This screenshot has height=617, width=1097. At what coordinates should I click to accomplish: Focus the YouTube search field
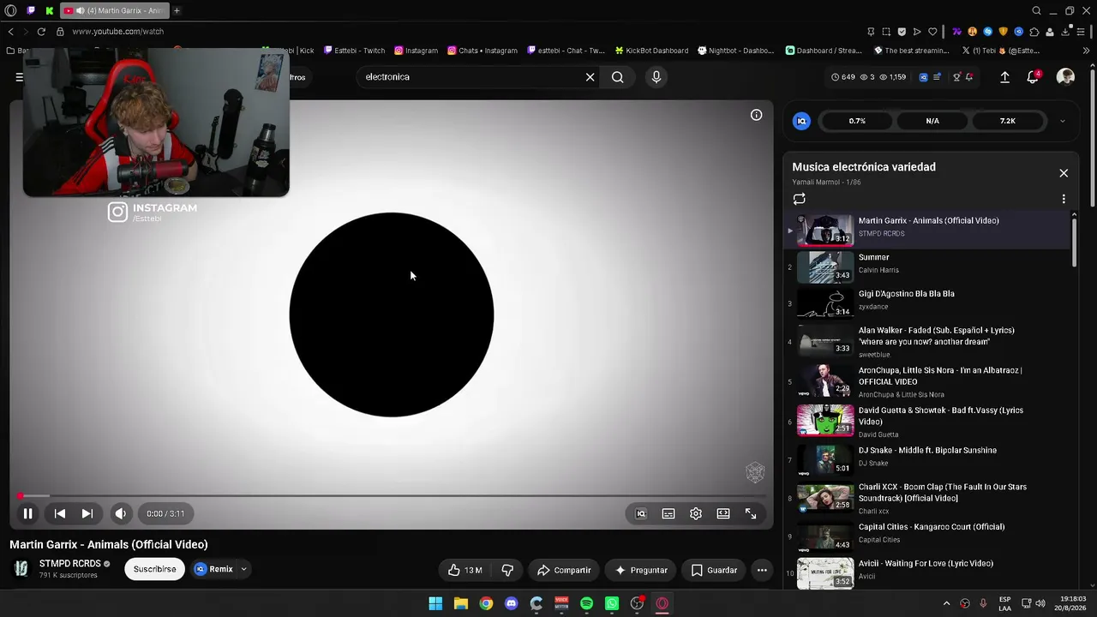pos(470,77)
